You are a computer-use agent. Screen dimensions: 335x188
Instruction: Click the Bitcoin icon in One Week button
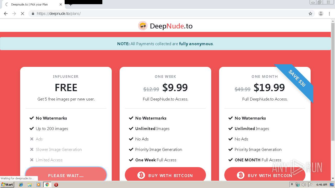click(x=141, y=175)
